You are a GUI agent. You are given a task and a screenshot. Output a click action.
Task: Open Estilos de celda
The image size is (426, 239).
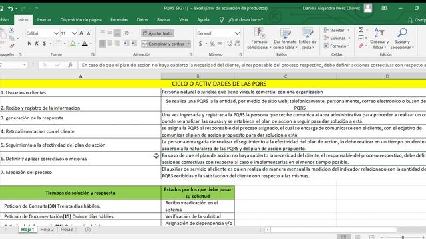308,39
